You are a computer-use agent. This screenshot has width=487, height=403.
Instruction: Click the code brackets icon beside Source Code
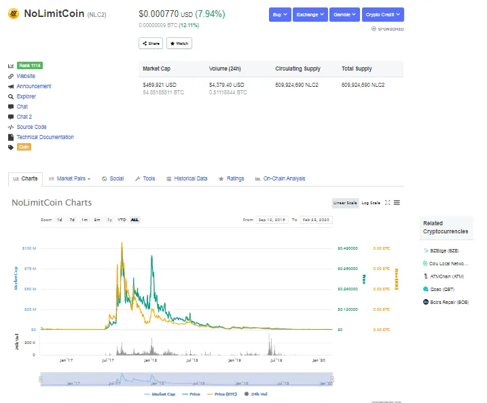pyautogui.click(x=11, y=127)
